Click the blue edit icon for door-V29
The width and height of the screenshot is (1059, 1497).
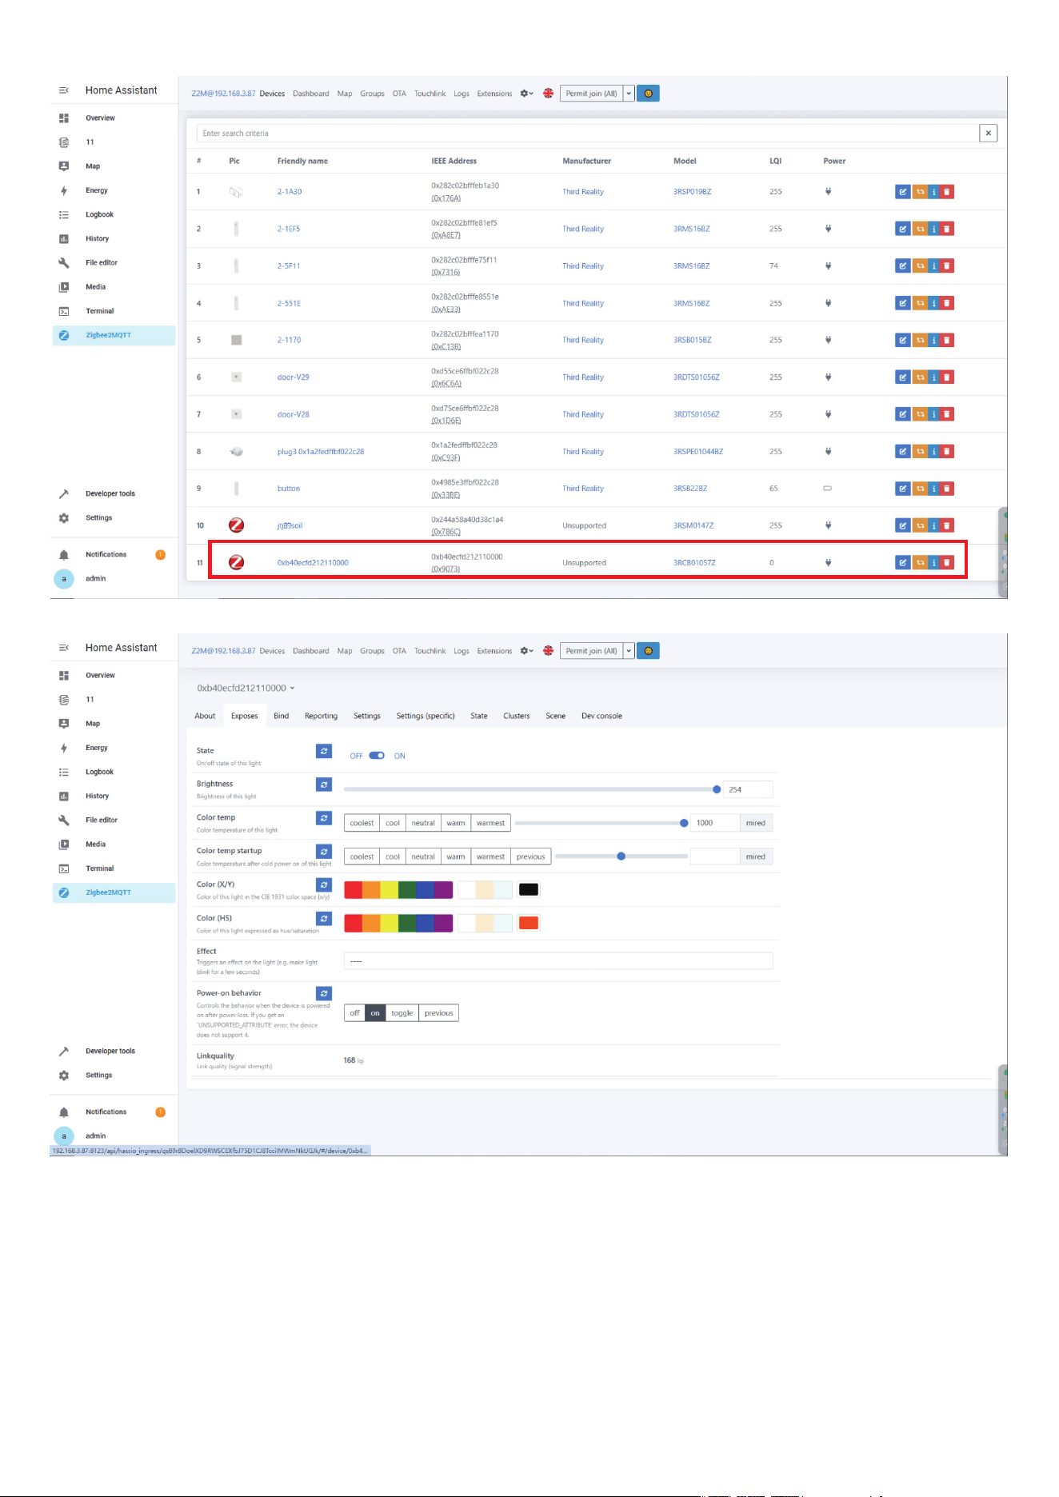click(x=902, y=377)
